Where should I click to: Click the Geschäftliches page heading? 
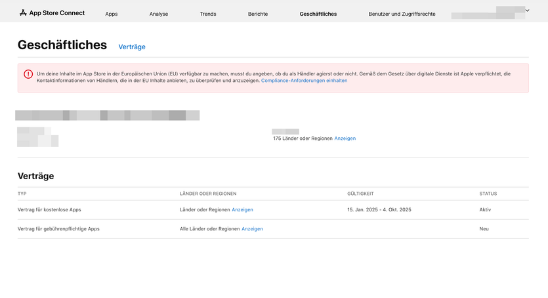62,45
